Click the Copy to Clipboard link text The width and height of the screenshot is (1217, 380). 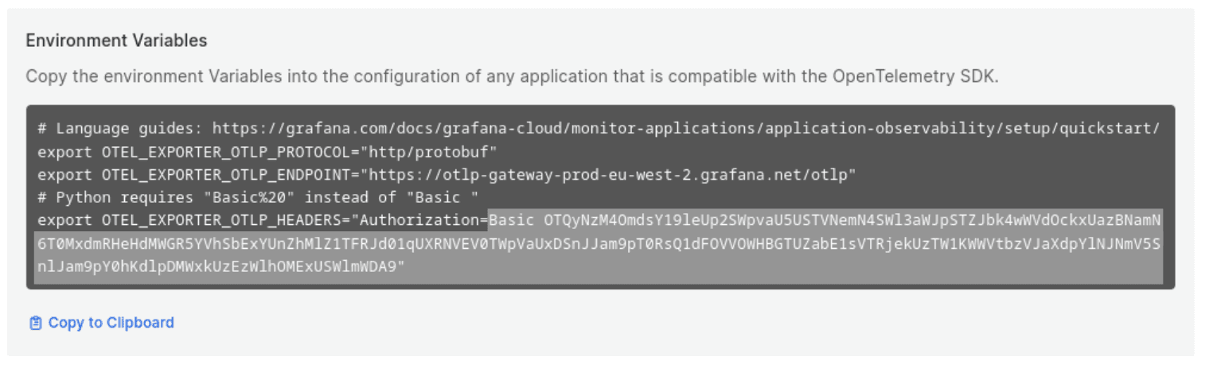coord(111,323)
